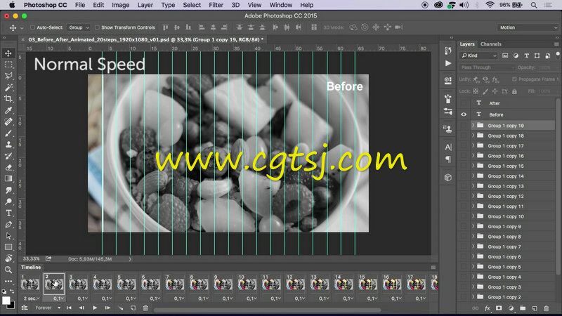The width and height of the screenshot is (562, 316).
Task: Open the Window menu
Action: coord(280,5)
